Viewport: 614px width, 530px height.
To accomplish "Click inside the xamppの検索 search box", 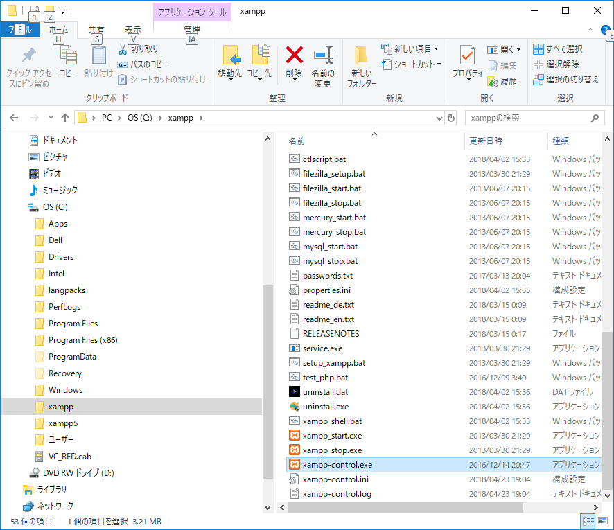I will tap(527, 118).
